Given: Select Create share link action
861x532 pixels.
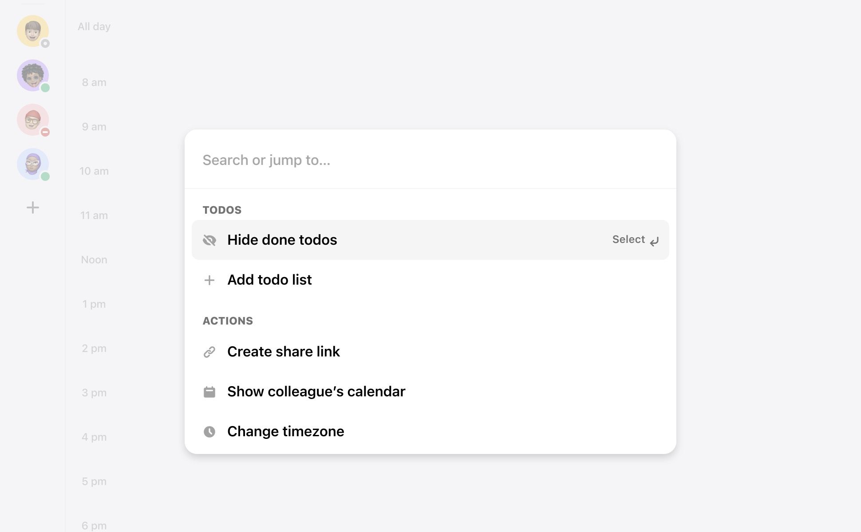Looking at the screenshot, I should [283, 352].
